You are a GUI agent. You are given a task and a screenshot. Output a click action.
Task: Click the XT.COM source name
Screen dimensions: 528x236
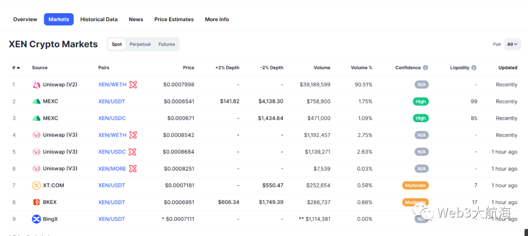click(x=53, y=185)
